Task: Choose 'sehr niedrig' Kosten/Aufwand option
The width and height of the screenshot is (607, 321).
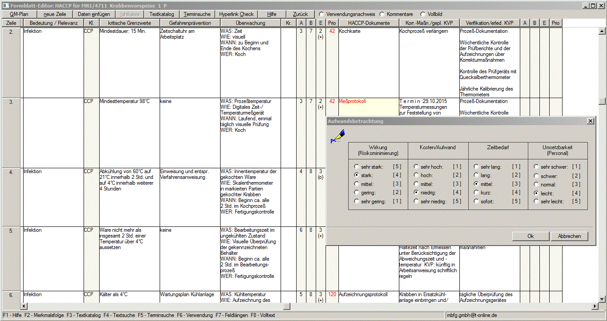Action: coord(417,202)
